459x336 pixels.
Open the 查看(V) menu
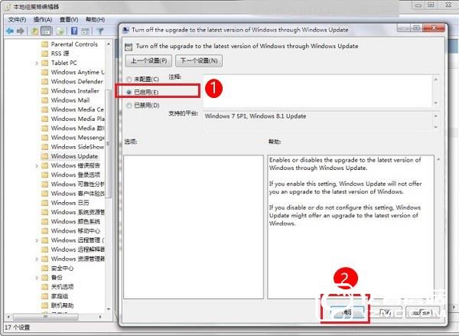pyautogui.click(x=69, y=20)
